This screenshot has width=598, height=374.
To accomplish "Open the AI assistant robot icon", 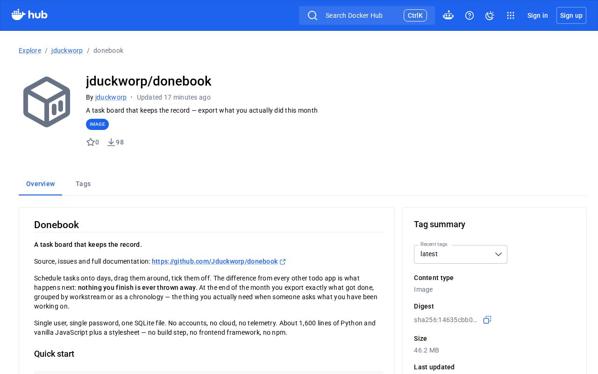I will point(448,15).
